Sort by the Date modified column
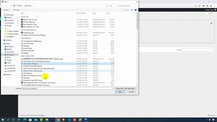 (x=81, y=13)
